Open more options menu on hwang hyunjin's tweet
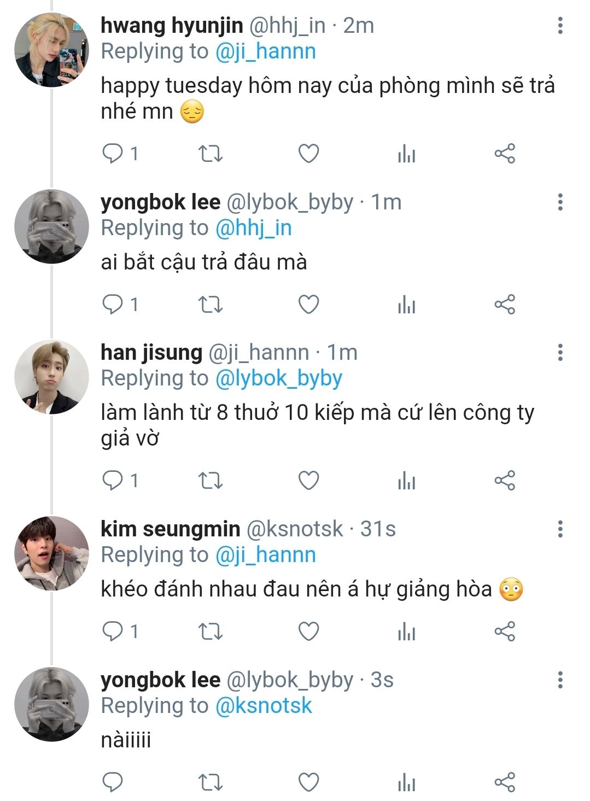 pos(560,26)
